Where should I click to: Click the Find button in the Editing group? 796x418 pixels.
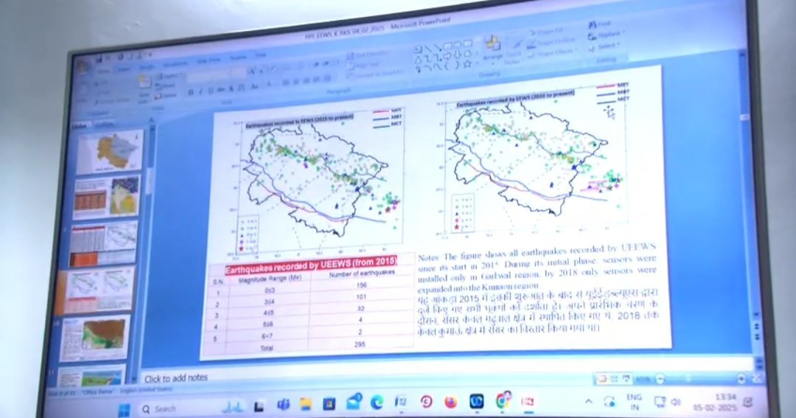[601, 24]
